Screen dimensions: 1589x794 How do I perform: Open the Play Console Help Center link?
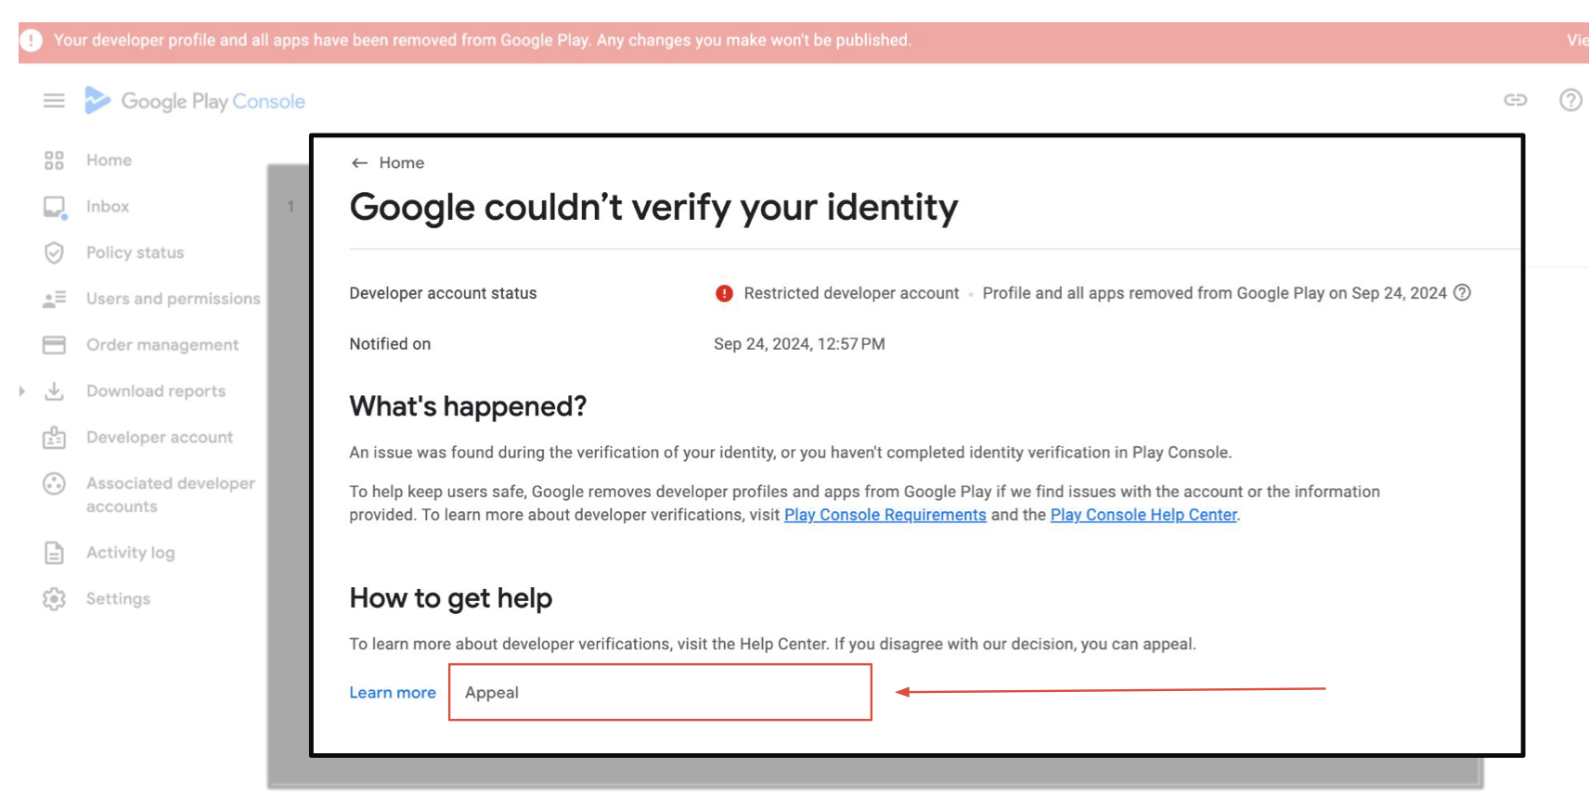click(x=1143, y=515)
